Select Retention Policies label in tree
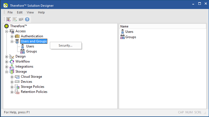The height and width of the screenshot is (117, 209). coord(34,92)
